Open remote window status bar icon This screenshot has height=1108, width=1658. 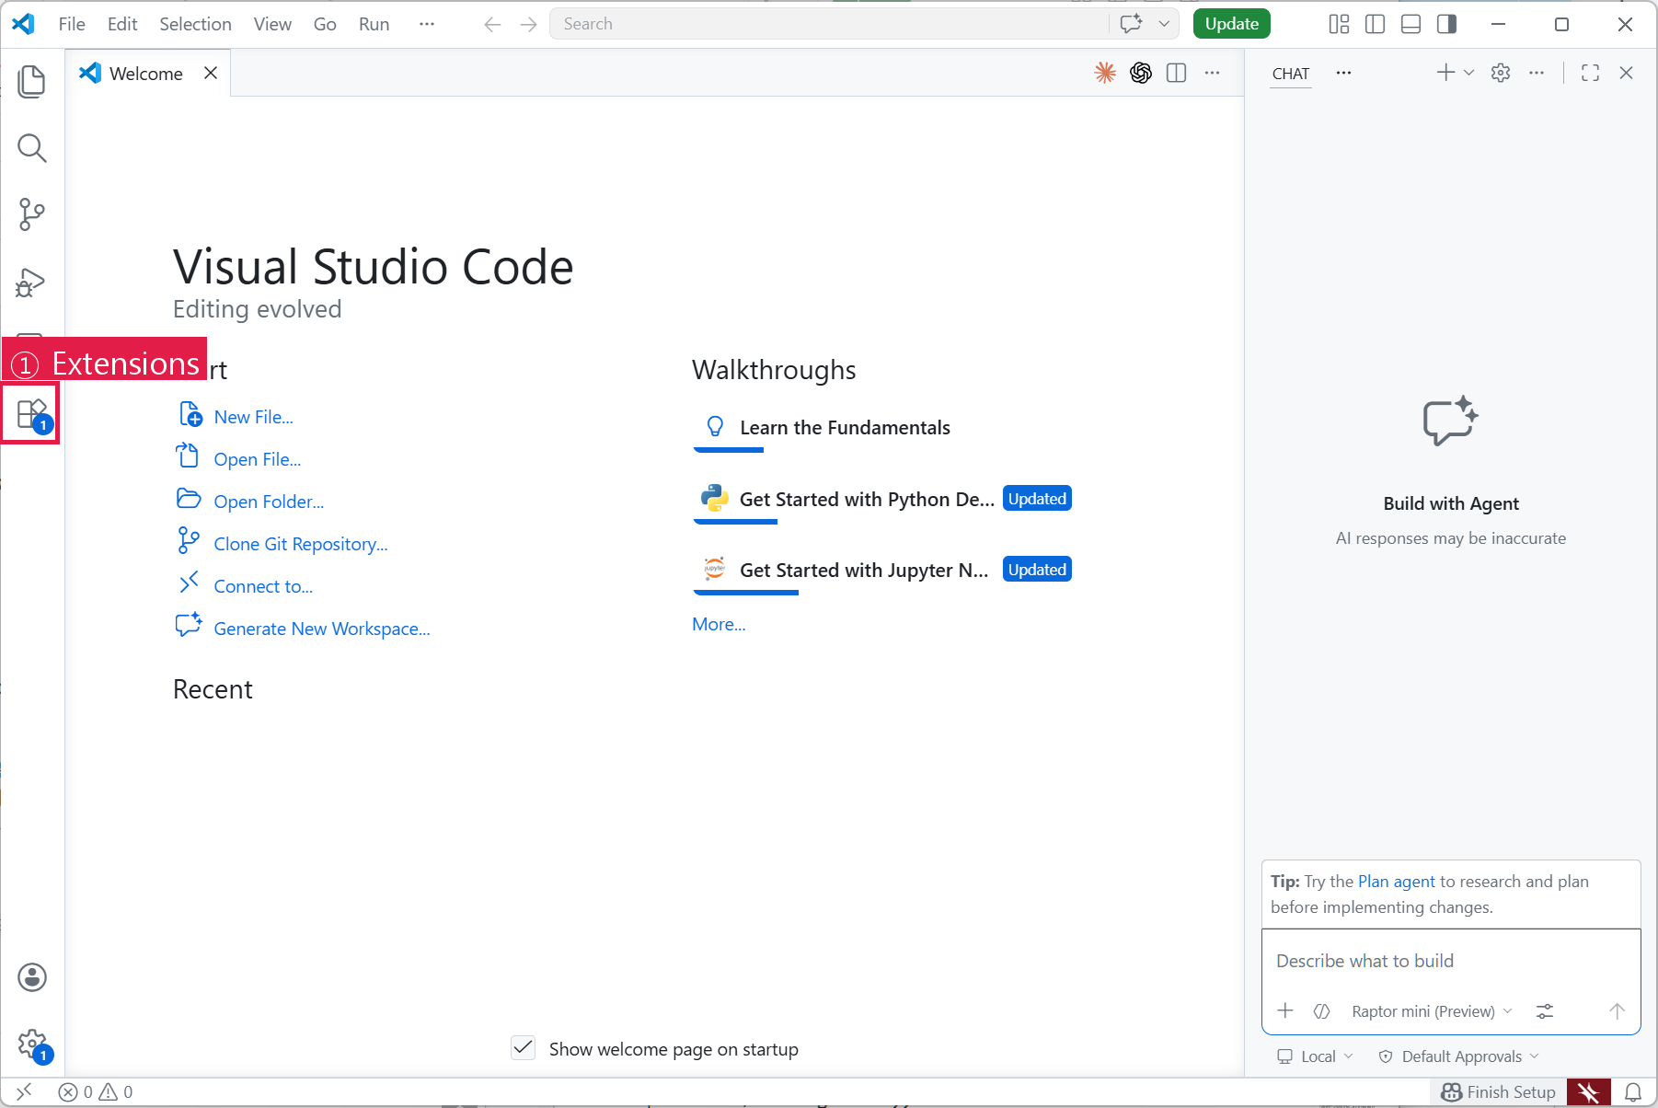pos(24,1091)
